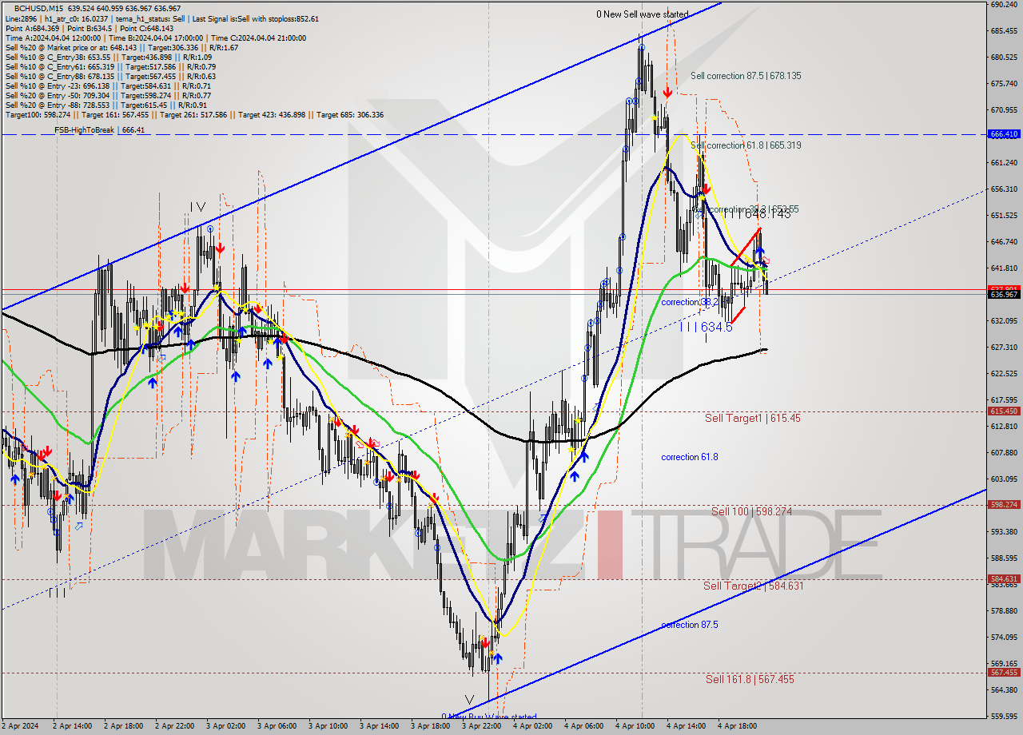Click 'Sell %20 @ Entry -88: 728.553' line

coord(105,105)
